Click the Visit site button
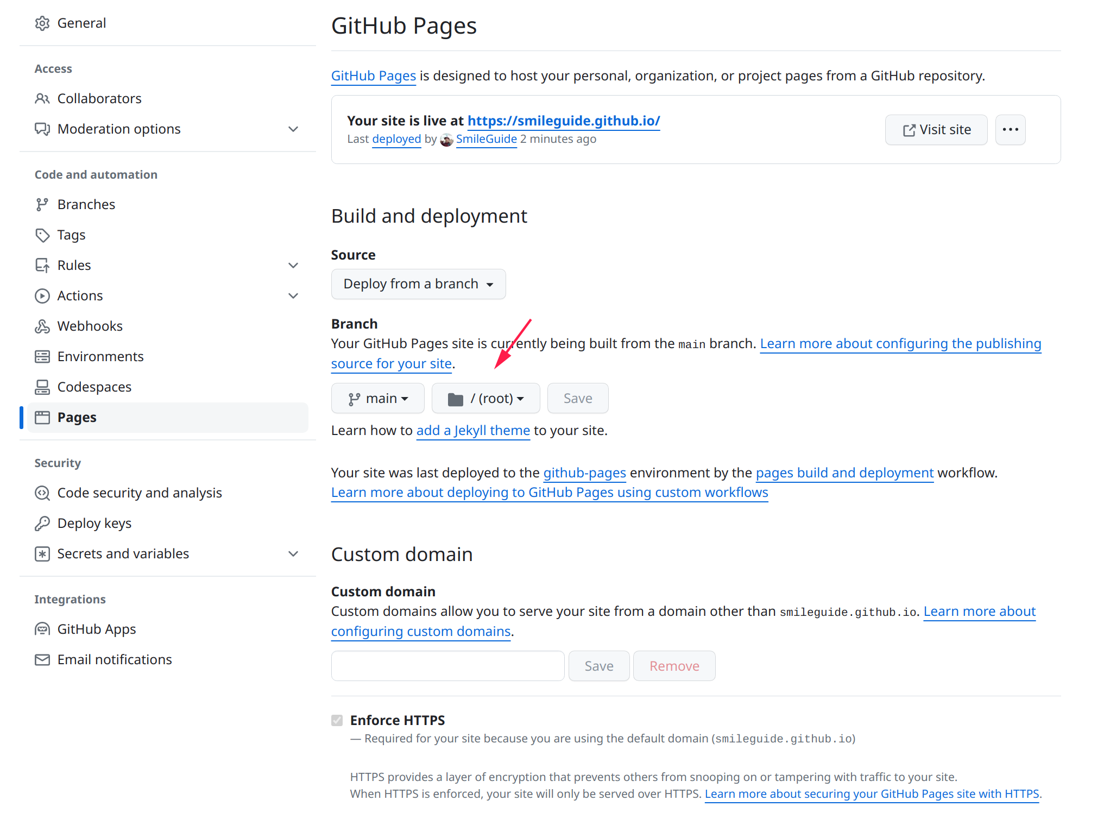This screenshot has width=1110, height=819. (936, 130)
